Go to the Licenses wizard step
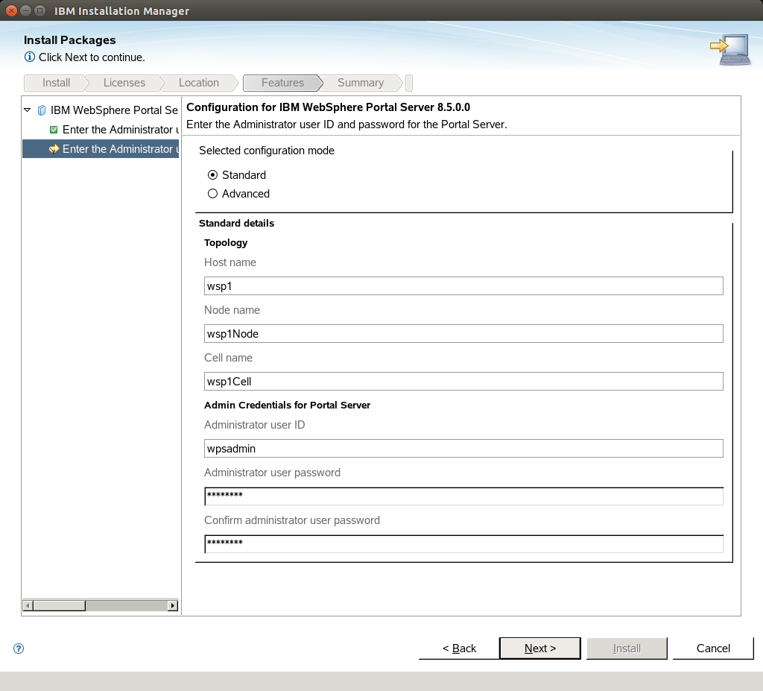This screenshot has width=763, height=691. pos(124,83)
